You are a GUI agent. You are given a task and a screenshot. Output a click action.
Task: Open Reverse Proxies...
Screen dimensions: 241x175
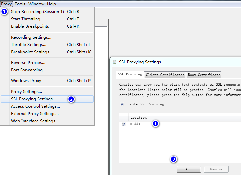[47, 63]
